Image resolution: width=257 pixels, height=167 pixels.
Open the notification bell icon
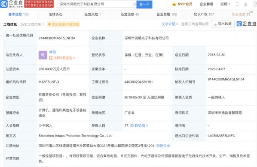pos(245,4)
